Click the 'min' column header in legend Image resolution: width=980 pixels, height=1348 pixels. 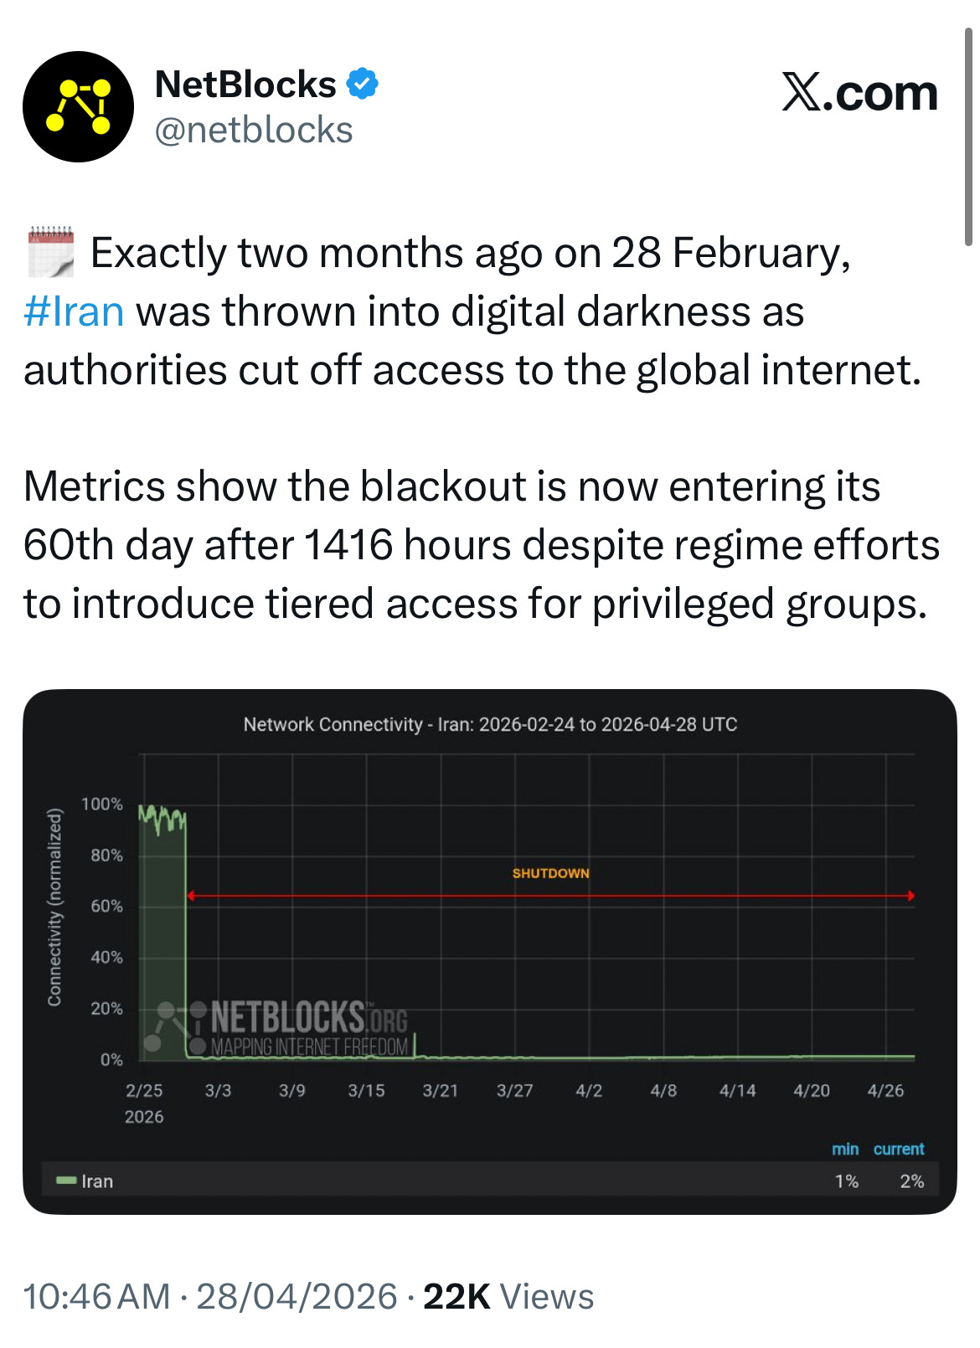845,1149
